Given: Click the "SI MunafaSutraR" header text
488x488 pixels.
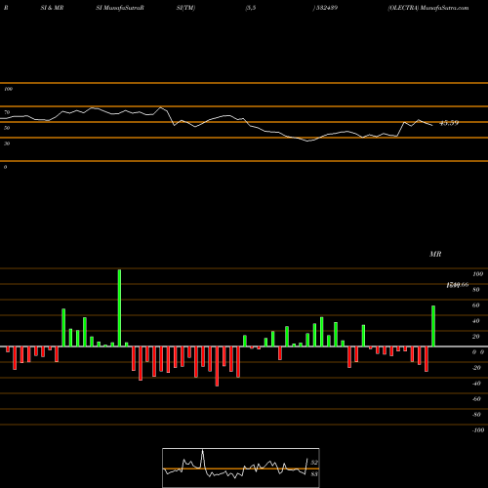Looking at the screenshot, I should coord(120,8).
